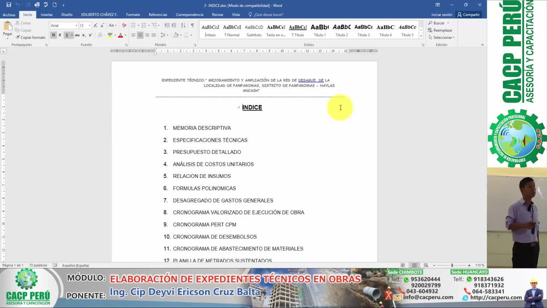The width and height of the screenshot is (547, 308).
Task: Open the Arial font name dropdown
Action: pos(76,26)
